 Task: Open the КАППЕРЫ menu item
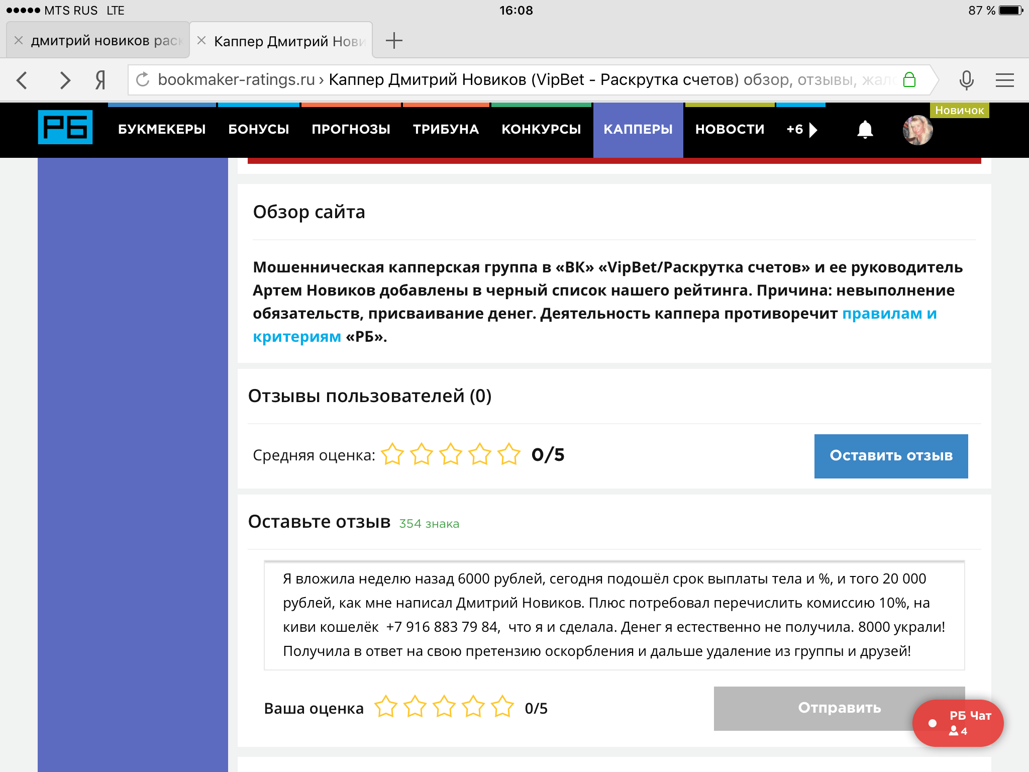638,129
